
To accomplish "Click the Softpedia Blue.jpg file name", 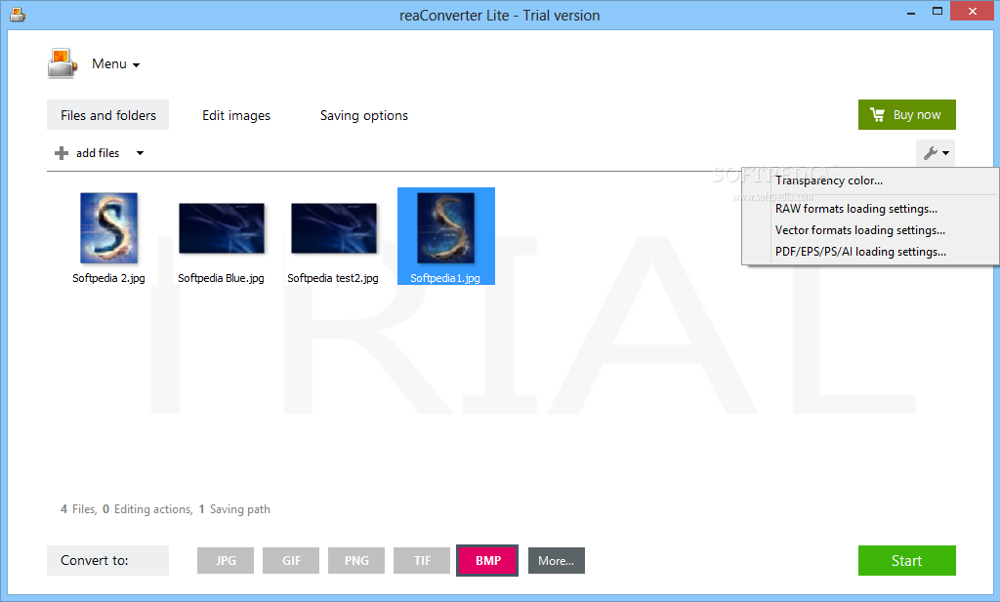I will click(221, 278).
